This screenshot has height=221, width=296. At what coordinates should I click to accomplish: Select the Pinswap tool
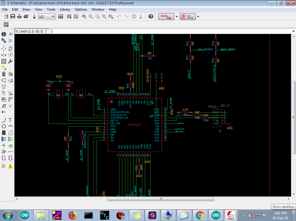click(x=4, y=80)
